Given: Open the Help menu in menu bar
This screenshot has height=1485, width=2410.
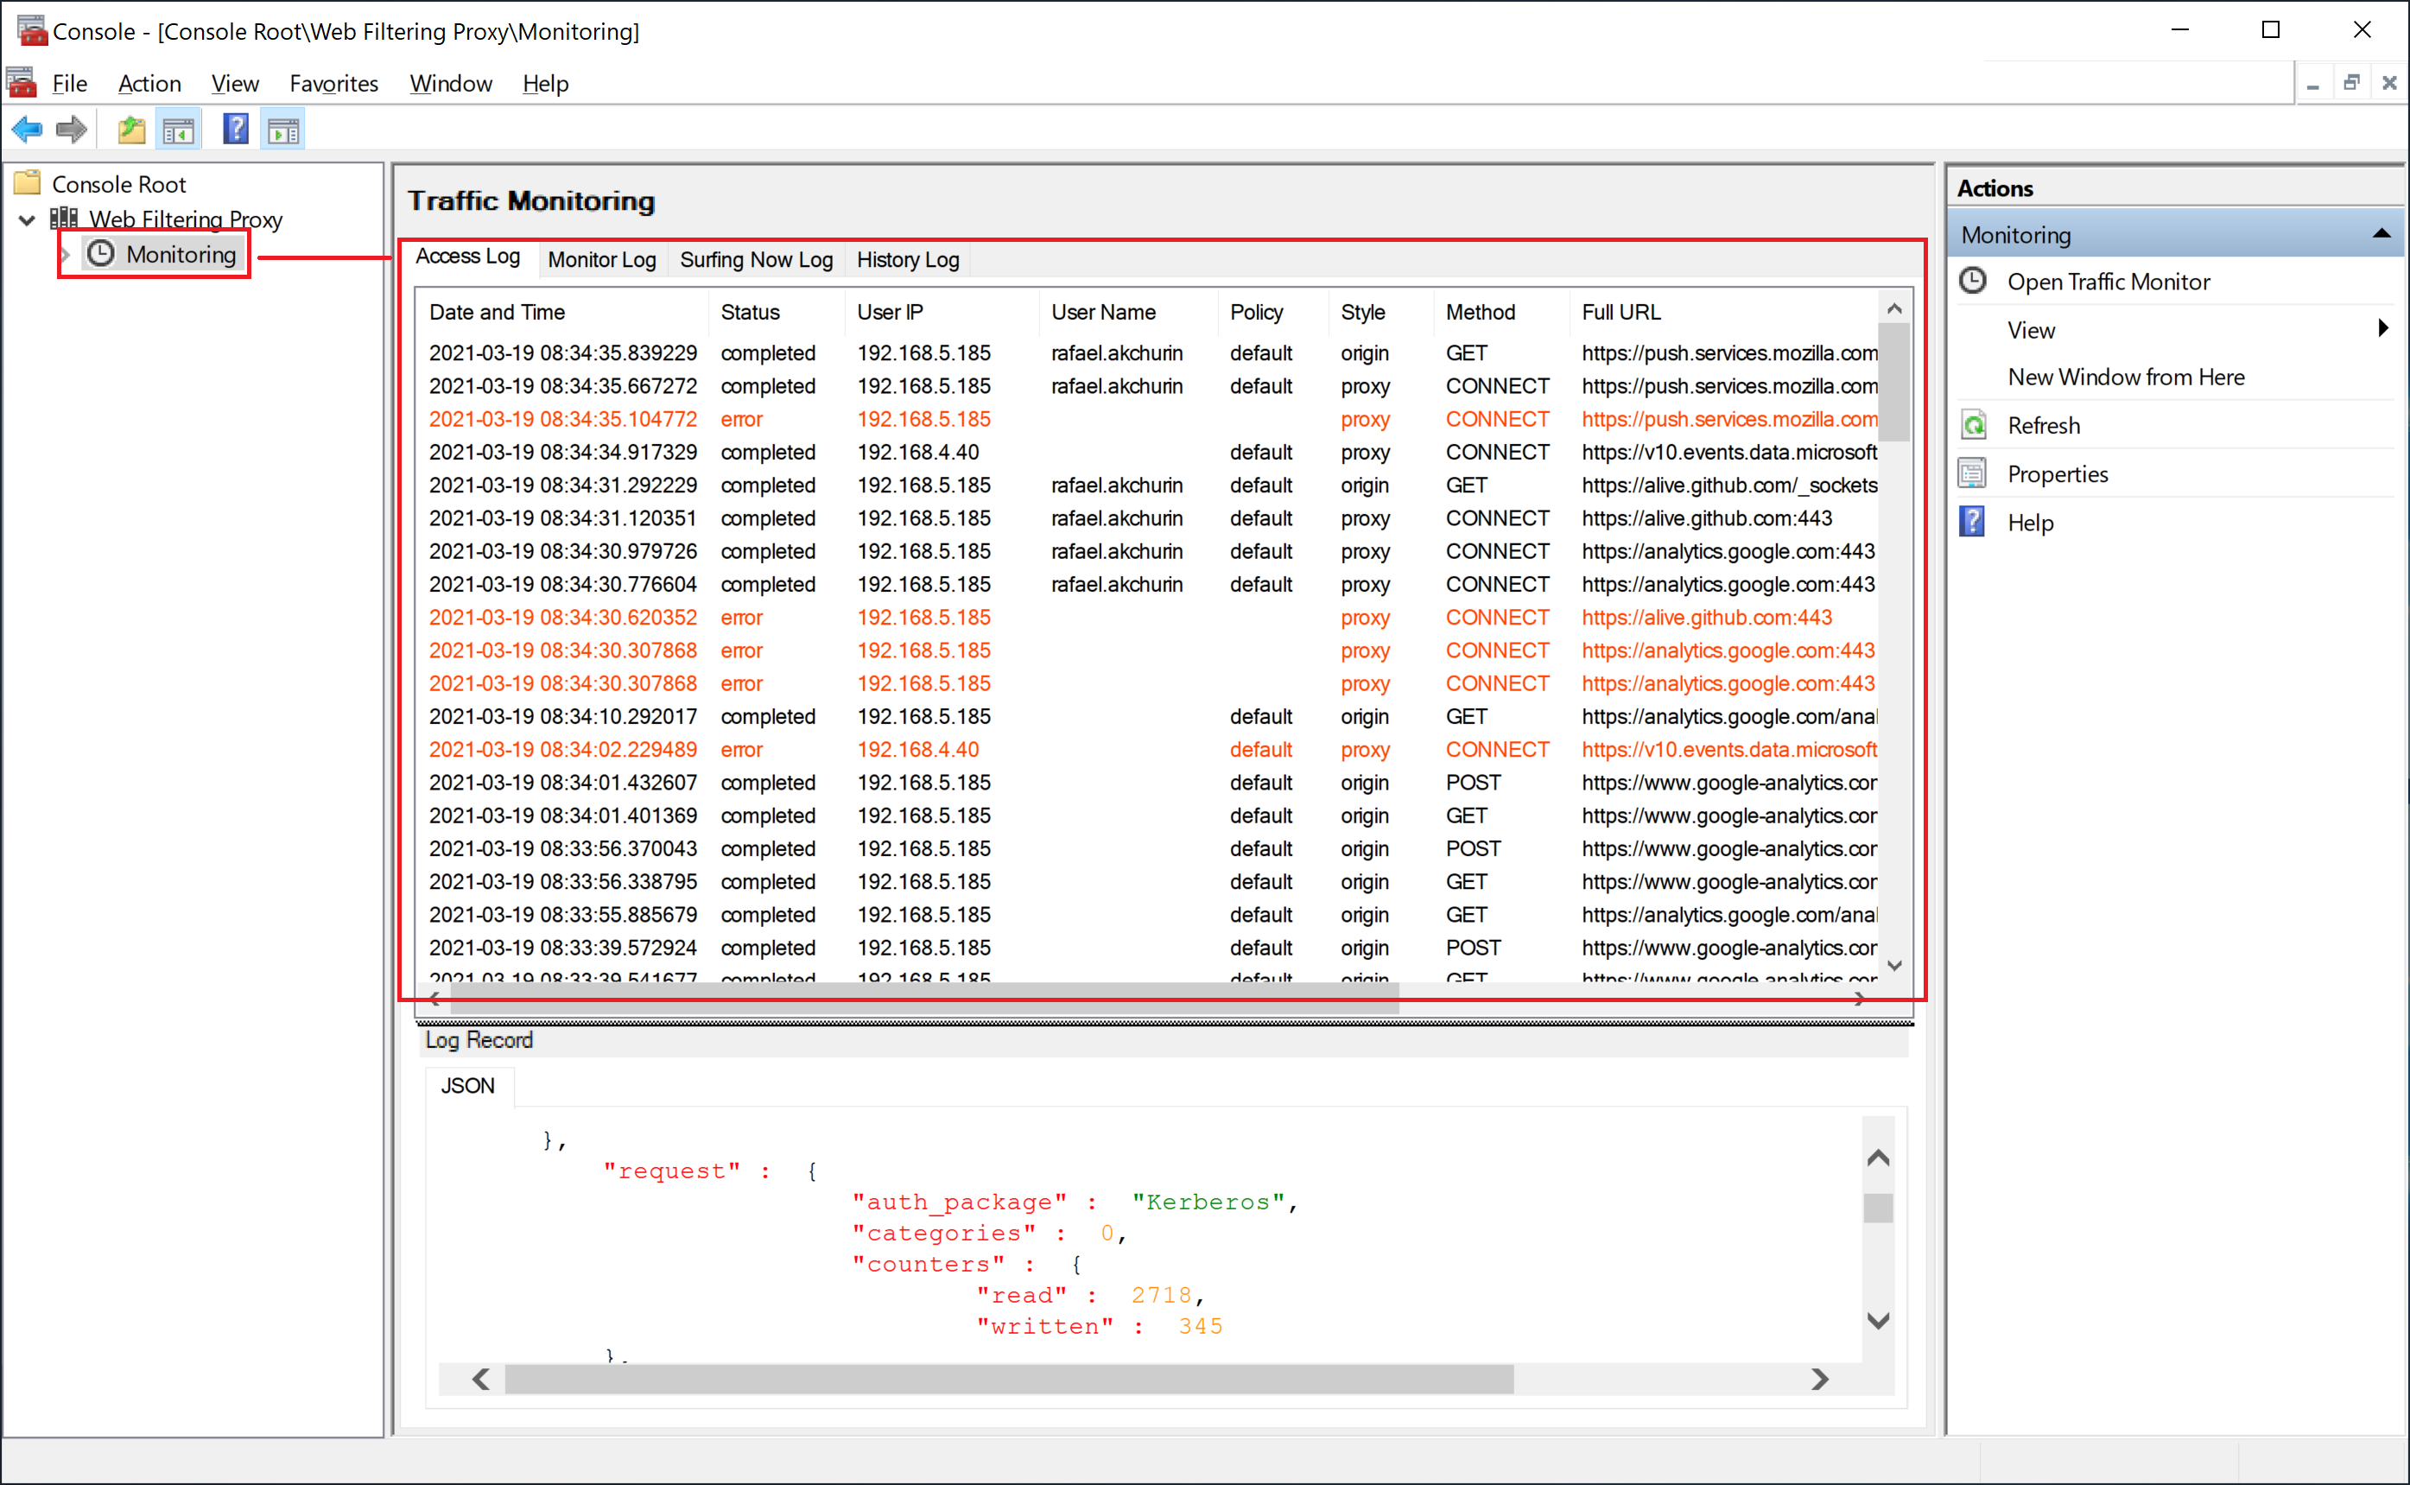Looking at the screenshot, I should (x=545, y=84).
